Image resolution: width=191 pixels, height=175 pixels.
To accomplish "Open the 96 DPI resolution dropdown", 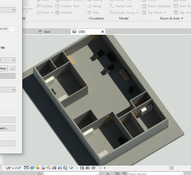I will click(13, 29).
